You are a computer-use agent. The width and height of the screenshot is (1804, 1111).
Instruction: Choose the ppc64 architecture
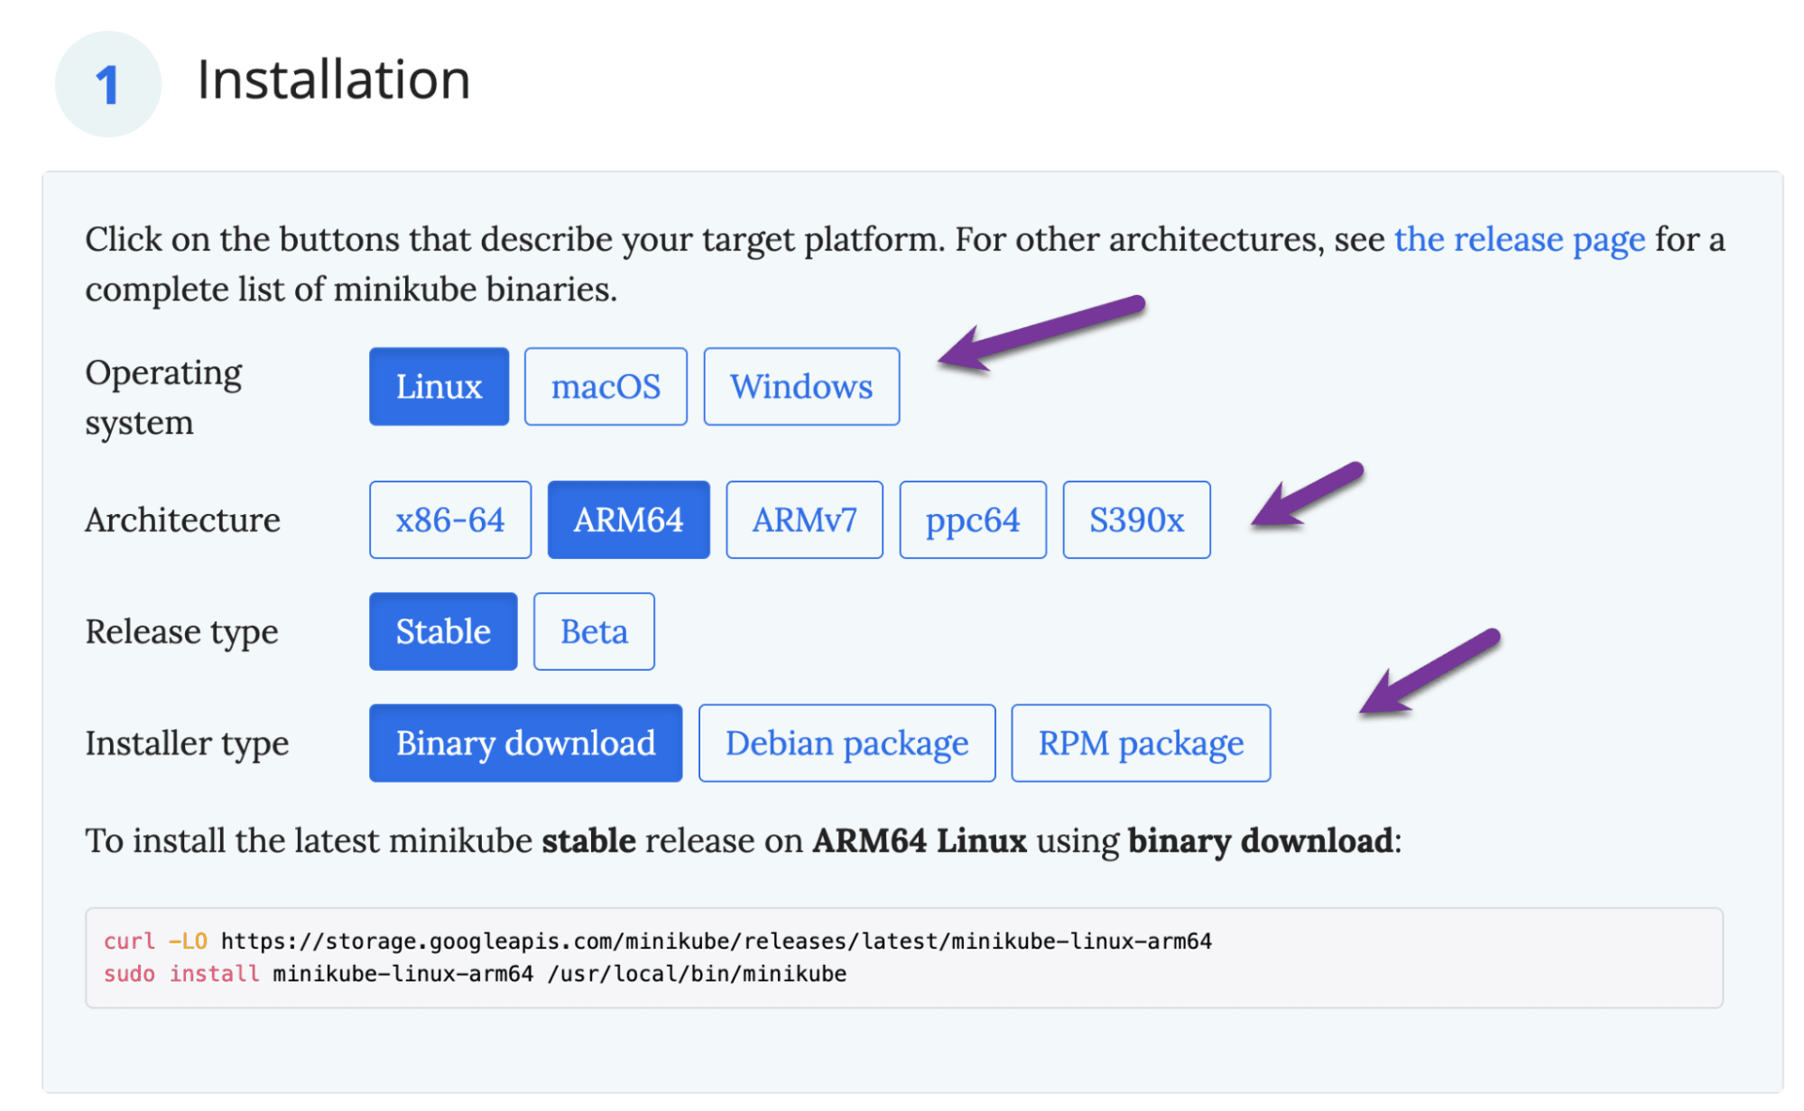[972, 519]
